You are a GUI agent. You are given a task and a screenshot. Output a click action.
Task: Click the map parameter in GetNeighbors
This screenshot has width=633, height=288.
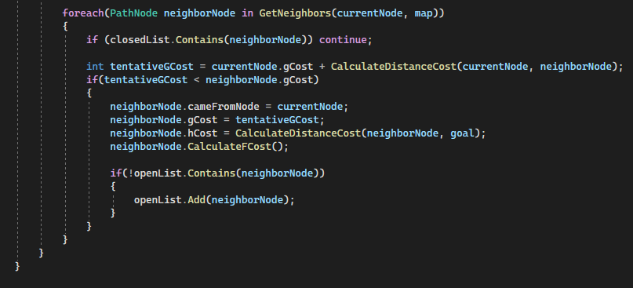[x=423, y=13]
